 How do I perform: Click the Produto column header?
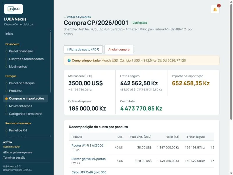(77, 137)
